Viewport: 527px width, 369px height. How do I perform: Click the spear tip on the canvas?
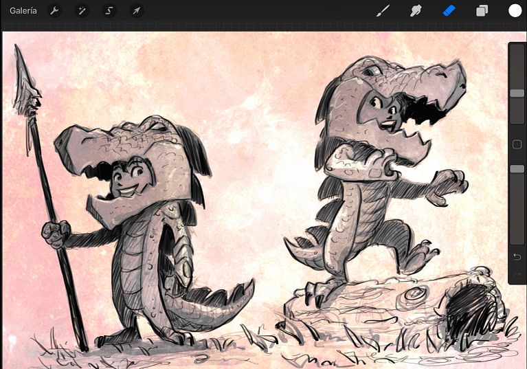click(x=24, y=79)
